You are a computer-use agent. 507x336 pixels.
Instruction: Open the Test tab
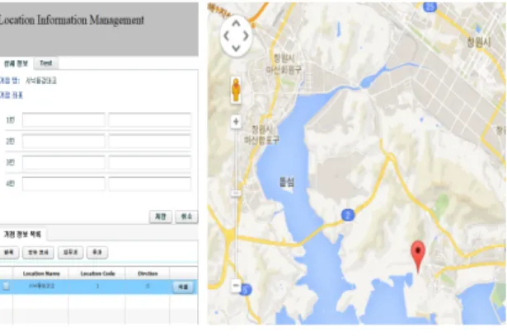pos(45,63)
